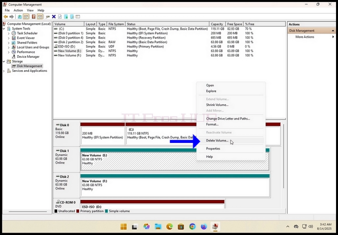Click the green up-arrow toolbar icon
This screenshot has height=235, width=338.
(x=66, y=16)
